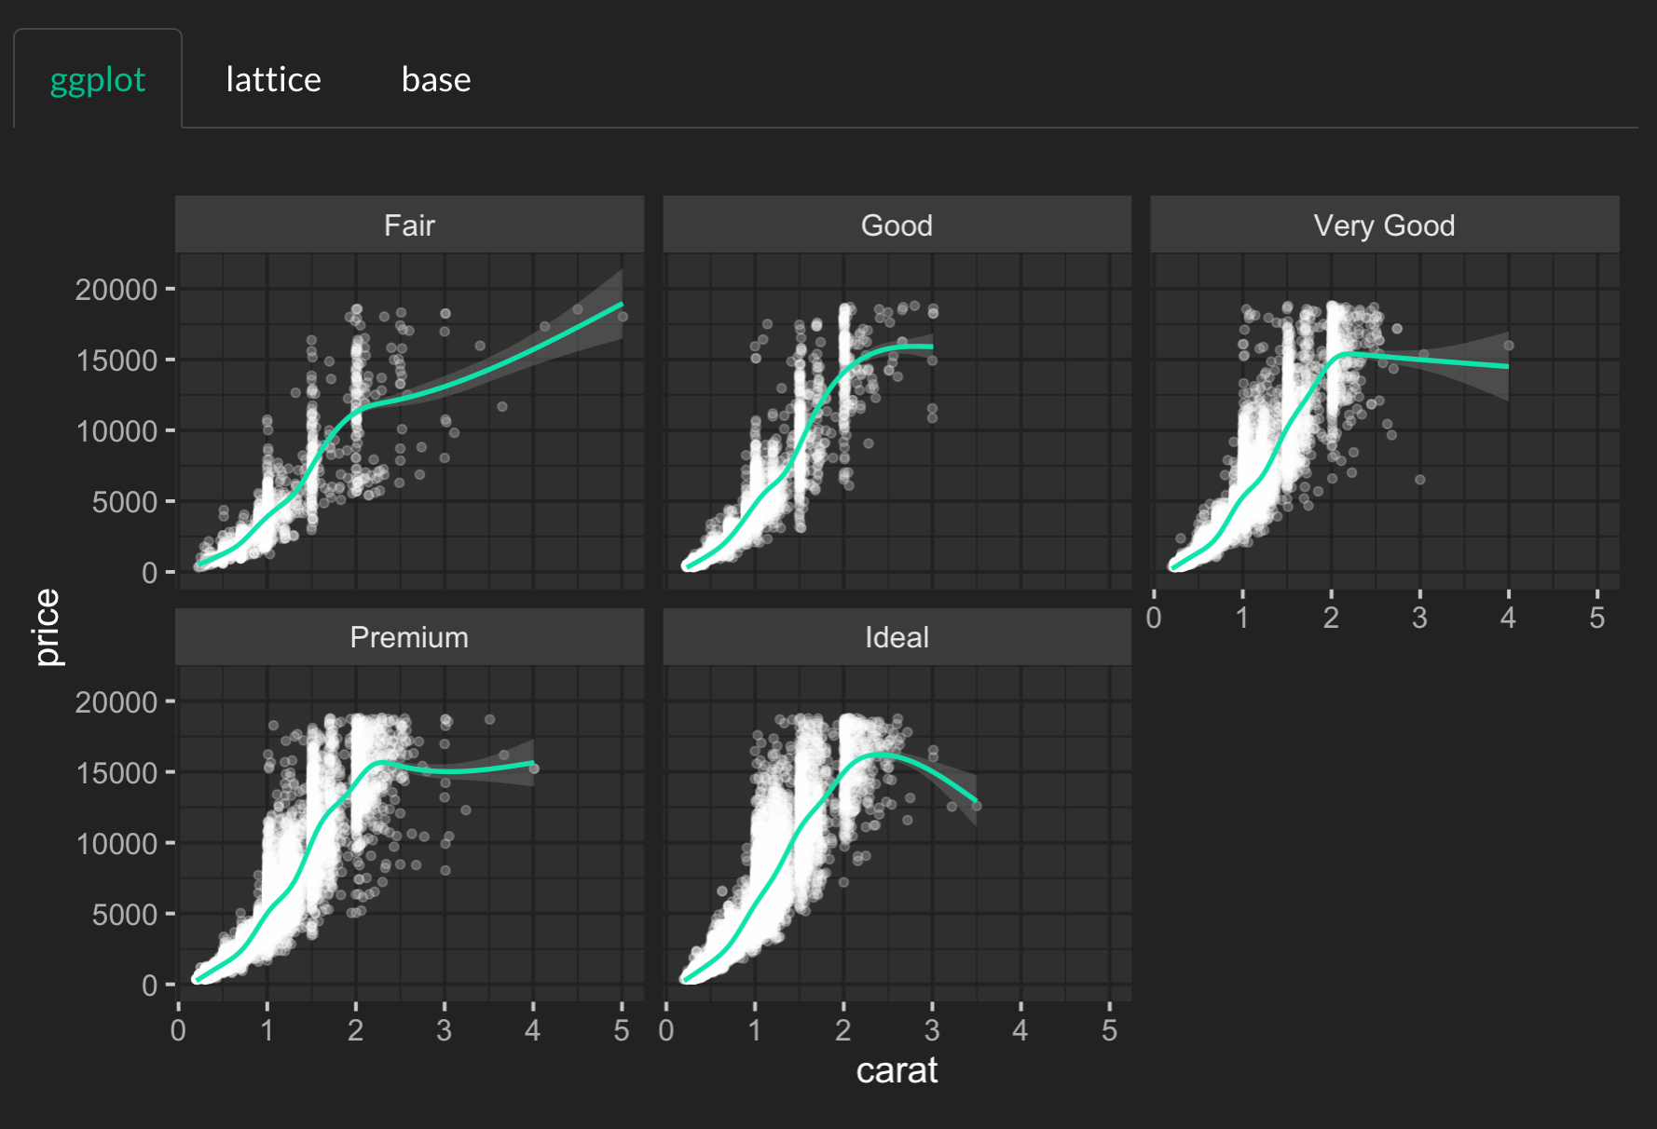Switch to the lattice tab
The image size is (1657, 1129).
tap(273, 80)
